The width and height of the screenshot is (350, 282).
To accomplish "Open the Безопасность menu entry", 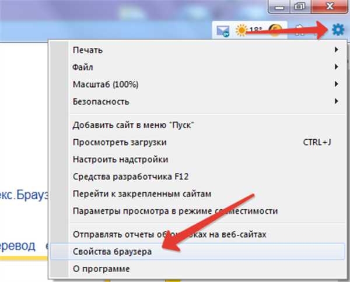I will click(198, 101).
